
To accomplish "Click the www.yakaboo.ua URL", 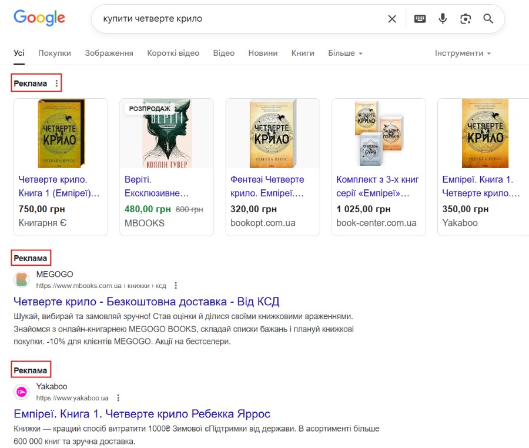I will (72, 398).
